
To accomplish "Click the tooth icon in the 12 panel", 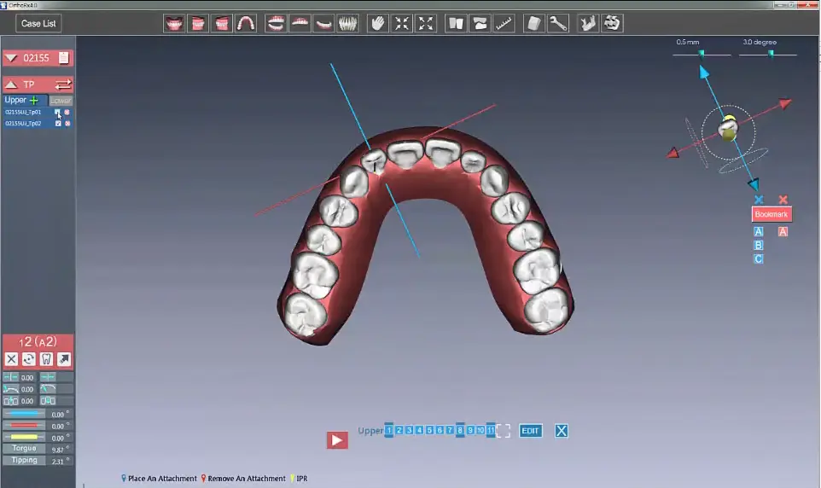I will (46, 359).
